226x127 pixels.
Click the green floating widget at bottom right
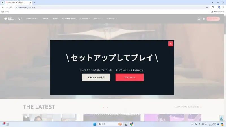221,118
